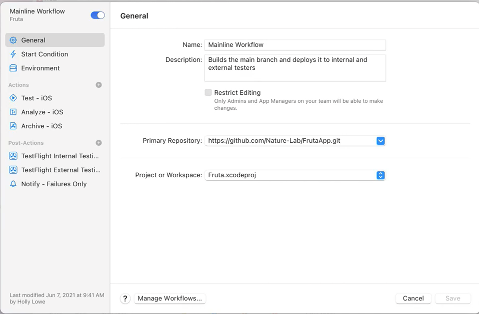Click the TestFlight External Testing icon
Viewport: 479px width, 314px height.
point(13,170)
